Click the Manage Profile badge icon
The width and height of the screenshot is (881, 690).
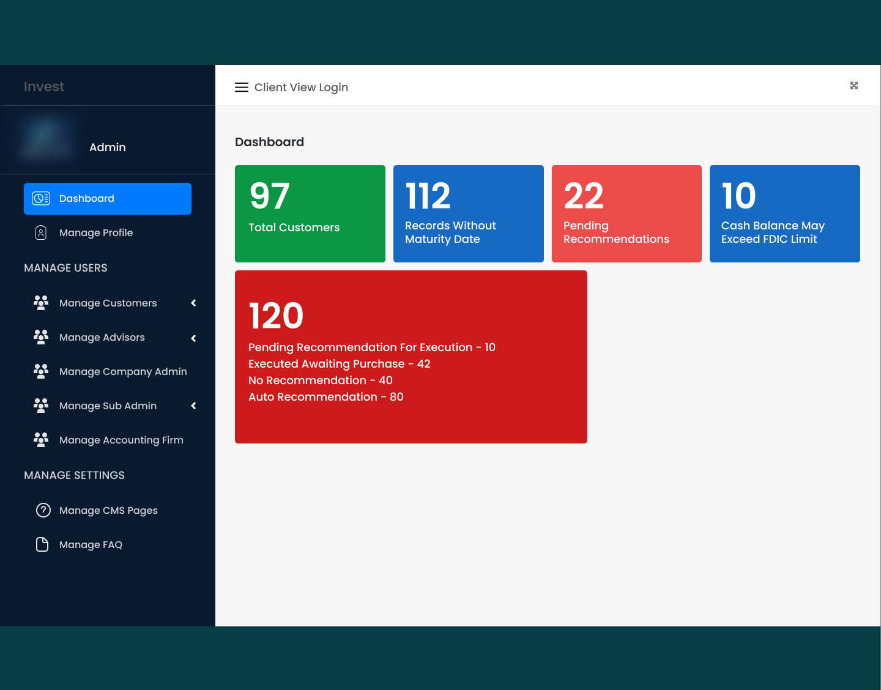41,232
